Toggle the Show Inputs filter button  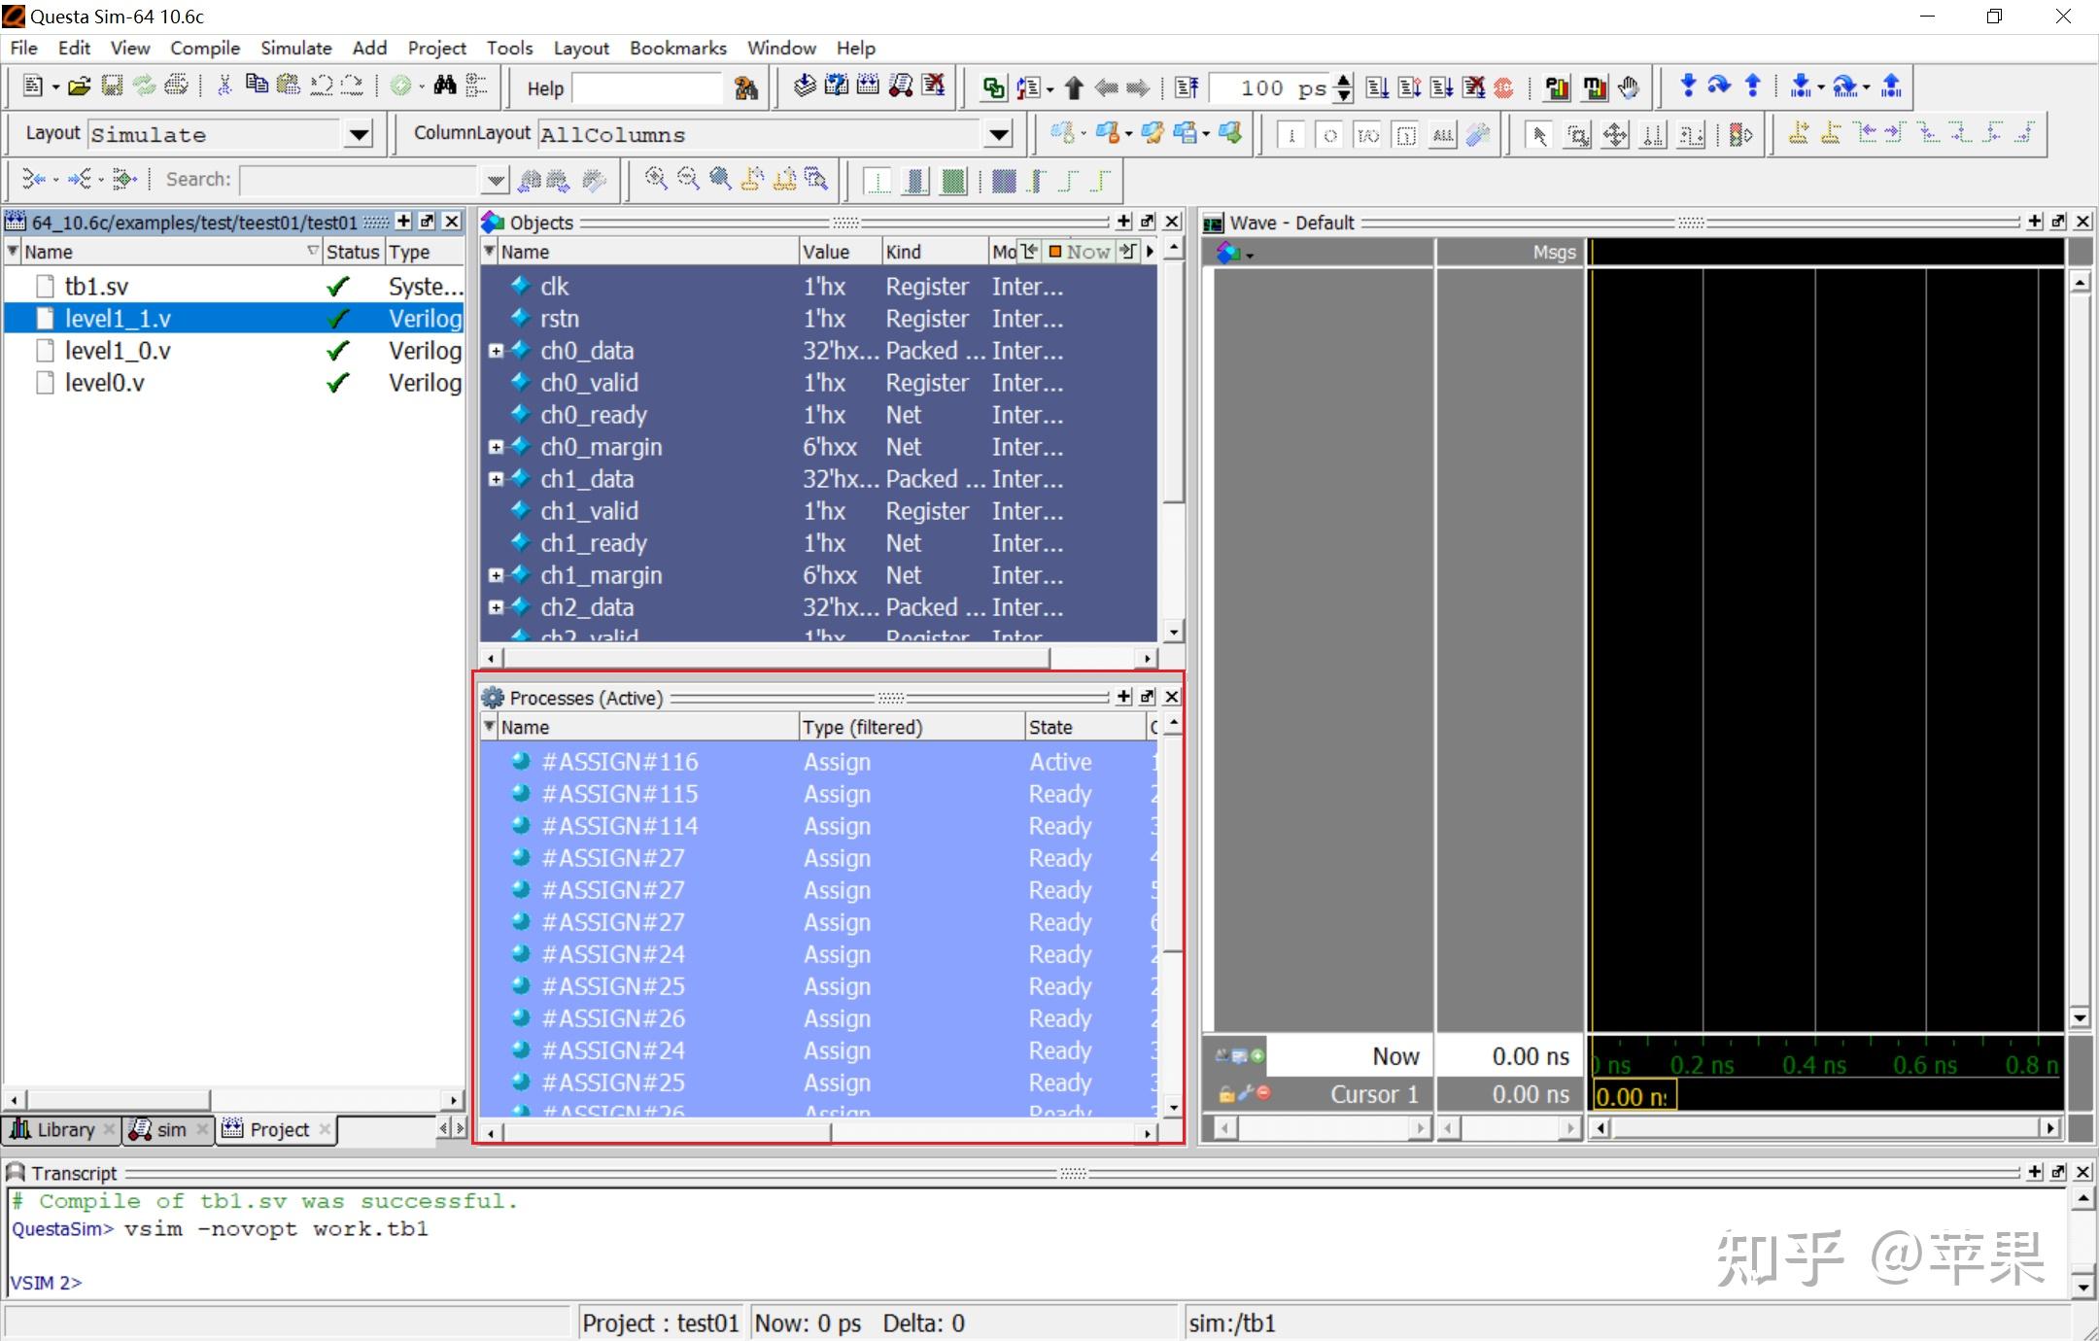coord(1291,135)
